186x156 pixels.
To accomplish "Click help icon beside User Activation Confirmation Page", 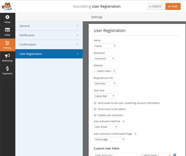I will (x=135, y=134).
